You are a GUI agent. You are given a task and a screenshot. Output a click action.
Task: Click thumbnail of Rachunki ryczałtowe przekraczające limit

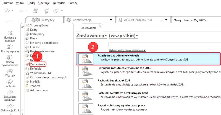(x=86, y=96)
